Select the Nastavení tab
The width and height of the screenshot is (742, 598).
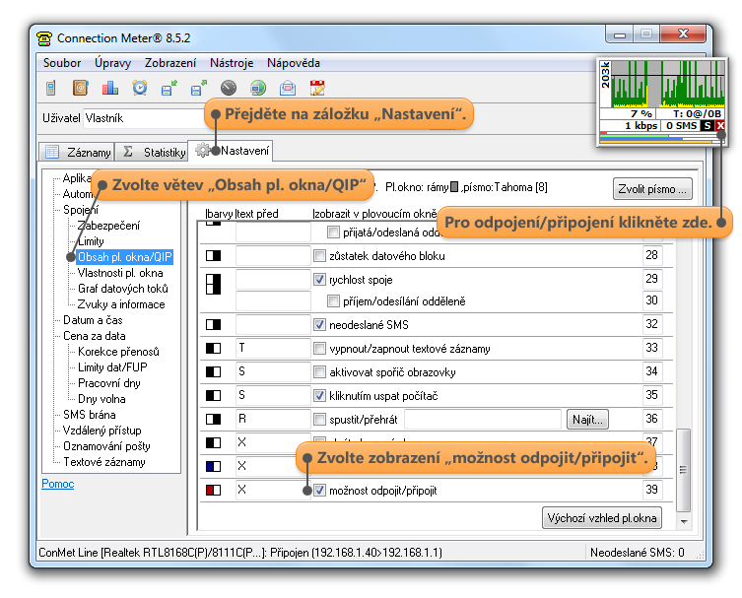231,151
